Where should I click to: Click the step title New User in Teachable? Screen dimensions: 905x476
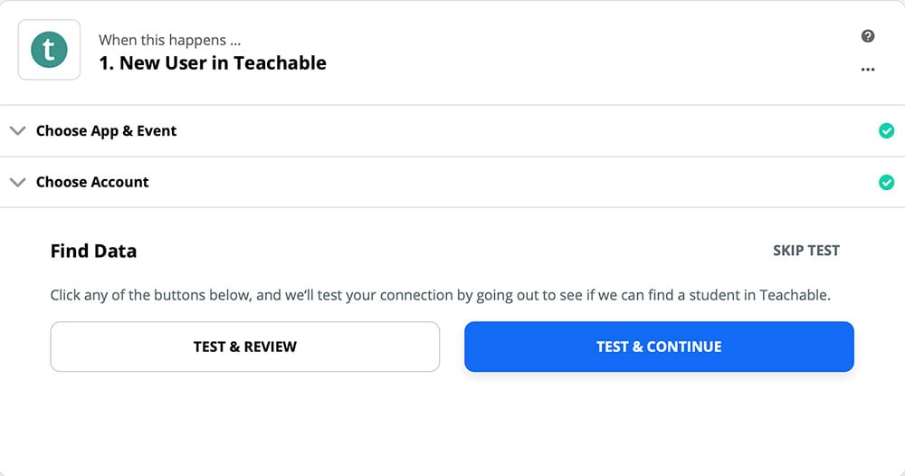coord(223,63)
